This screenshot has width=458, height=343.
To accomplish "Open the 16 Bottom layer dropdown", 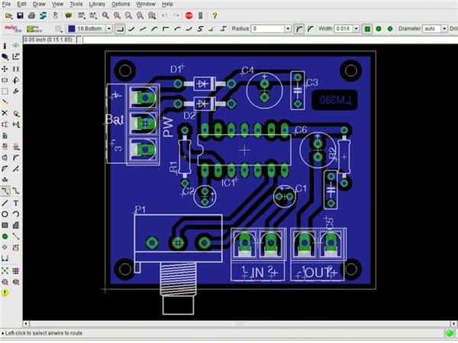I will pos(108,29).
